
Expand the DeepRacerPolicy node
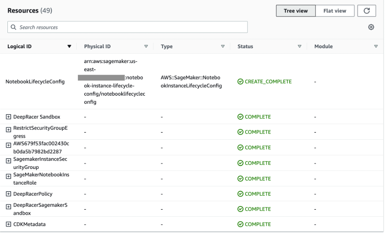[9, 194]
